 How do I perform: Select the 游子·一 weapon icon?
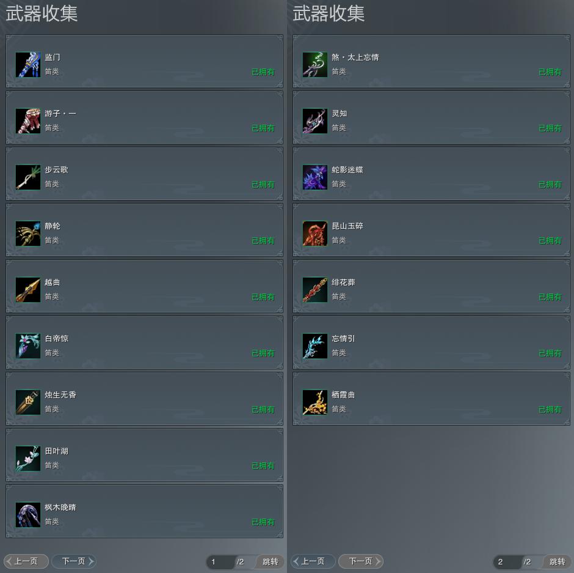tap(28, 121)
